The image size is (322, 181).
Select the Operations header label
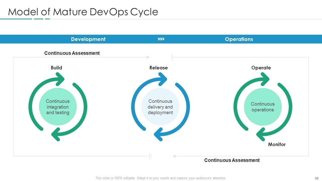239,39
